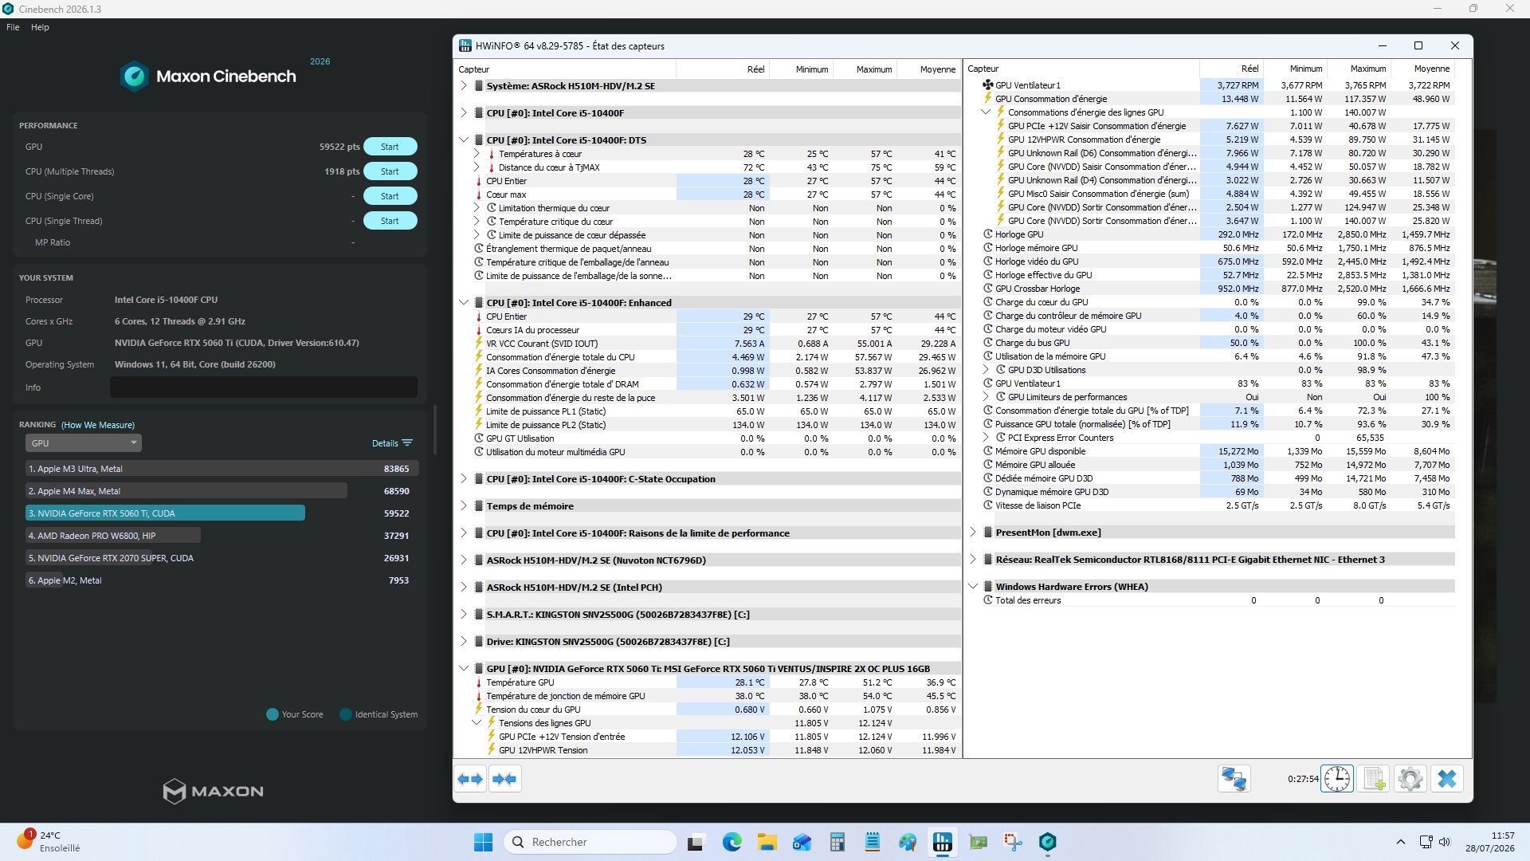Collapse the CPU i5-10400F: DTS section
The width and height of the screenshot is (1530, 861).
tap(464, 140)
